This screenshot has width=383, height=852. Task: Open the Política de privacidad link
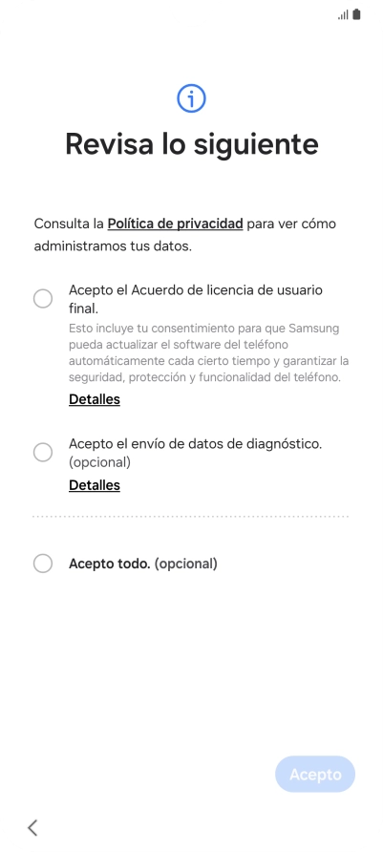tap(175, 224)
